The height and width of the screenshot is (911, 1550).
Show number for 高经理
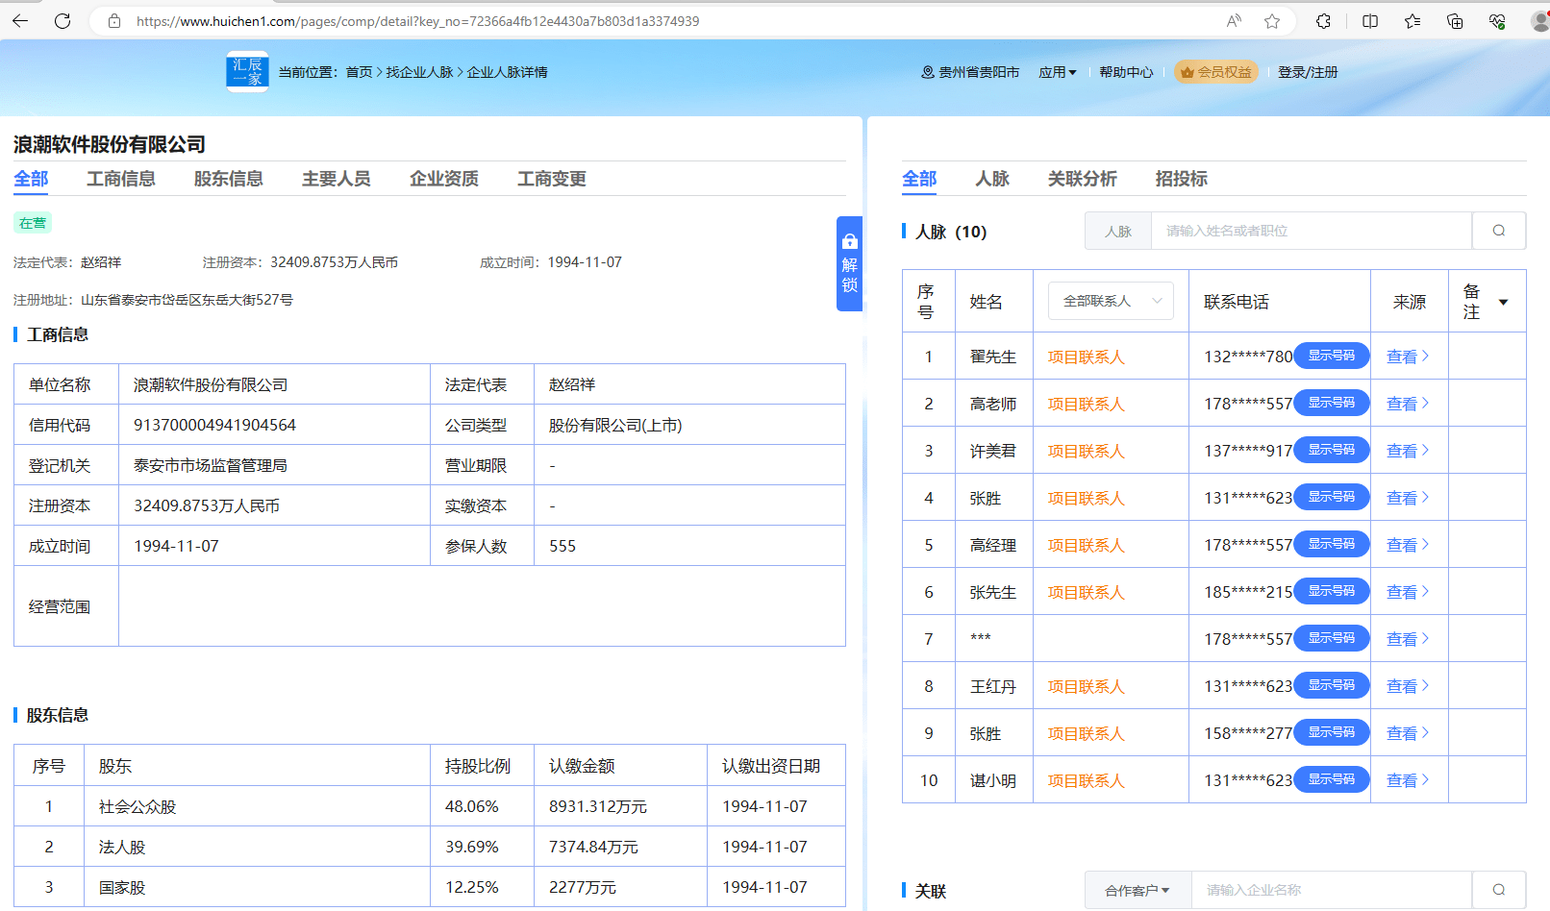[x=1332, y=544]
